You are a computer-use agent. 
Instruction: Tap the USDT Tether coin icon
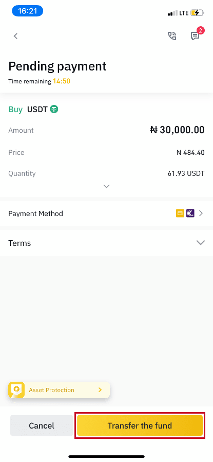pyautogui.click(x=54, y=109)
